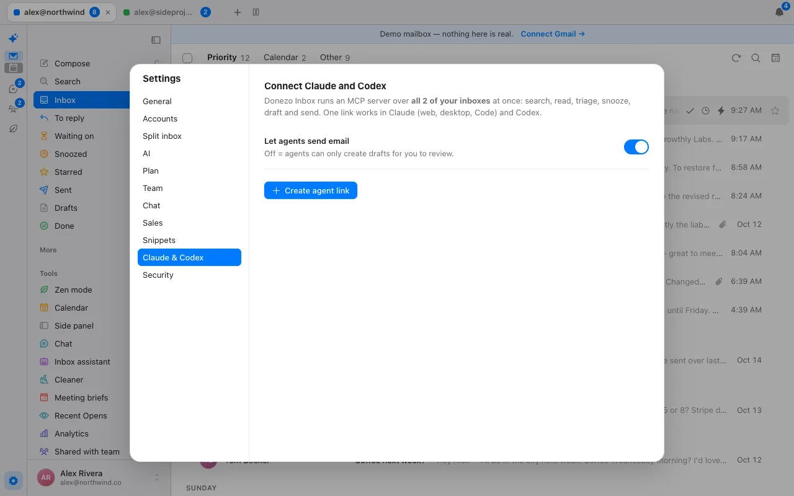
Task: Open calendar icon in inbox toolbar
Action: pos(775,58)
